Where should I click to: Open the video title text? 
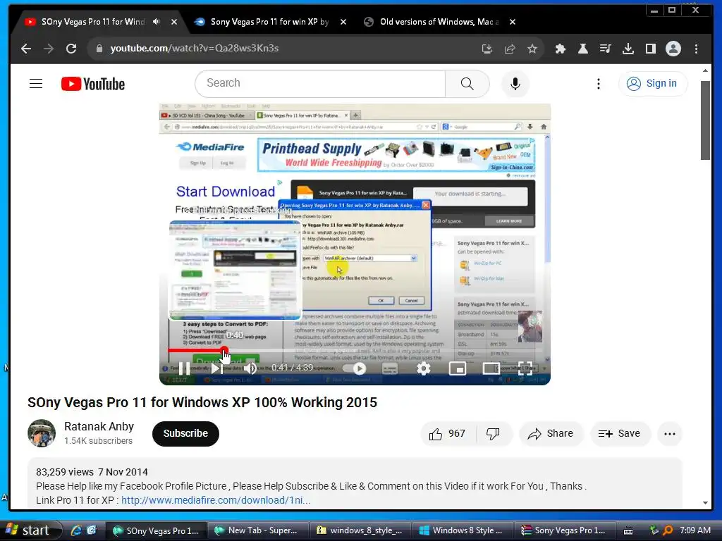(x=202, y=402)
